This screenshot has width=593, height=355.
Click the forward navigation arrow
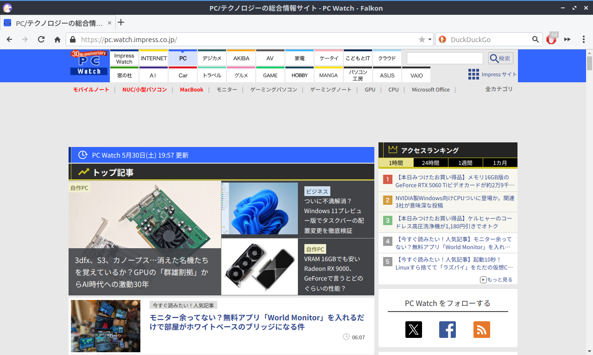point(25,39)
